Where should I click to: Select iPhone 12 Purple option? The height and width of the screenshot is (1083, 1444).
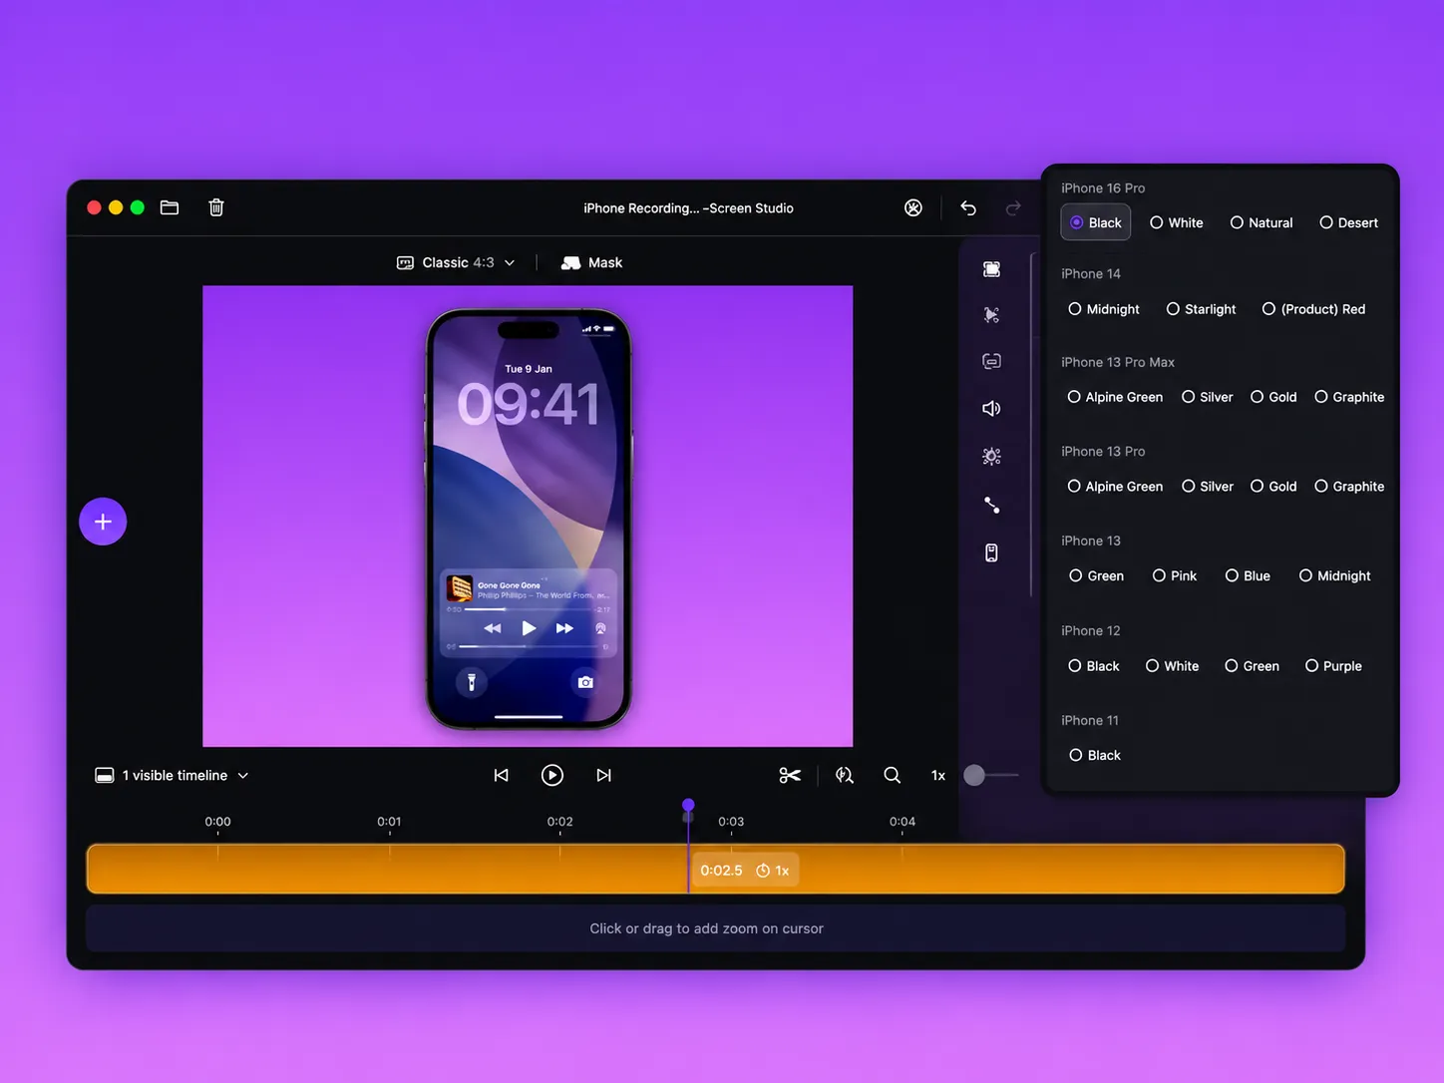tap(1333, 665)
